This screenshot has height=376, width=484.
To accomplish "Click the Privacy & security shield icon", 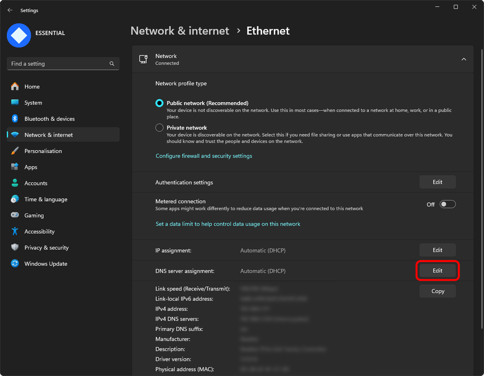I will click(x=15, y=247).
